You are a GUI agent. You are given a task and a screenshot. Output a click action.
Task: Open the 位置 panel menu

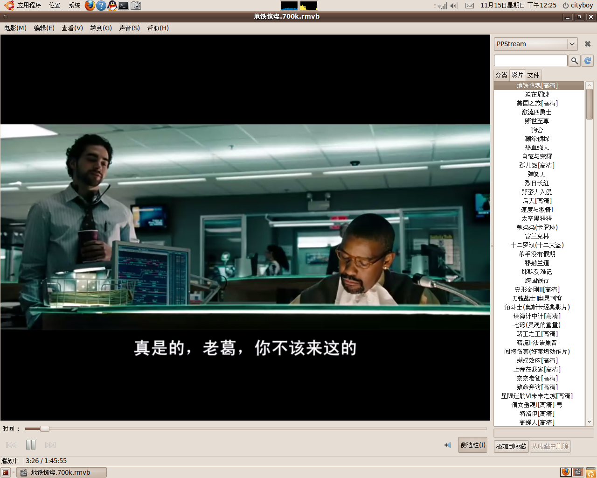pos(55,6)
